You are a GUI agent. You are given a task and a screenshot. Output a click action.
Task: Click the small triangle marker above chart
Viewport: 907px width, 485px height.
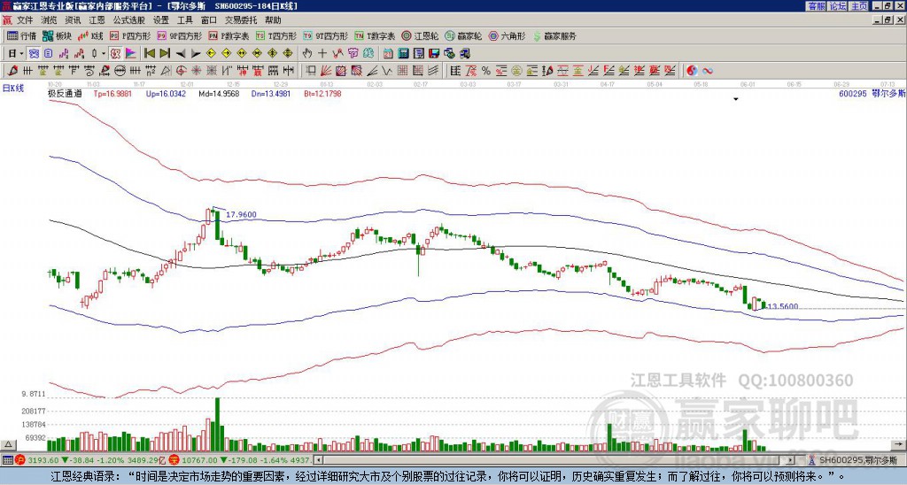tap(735, 100)
